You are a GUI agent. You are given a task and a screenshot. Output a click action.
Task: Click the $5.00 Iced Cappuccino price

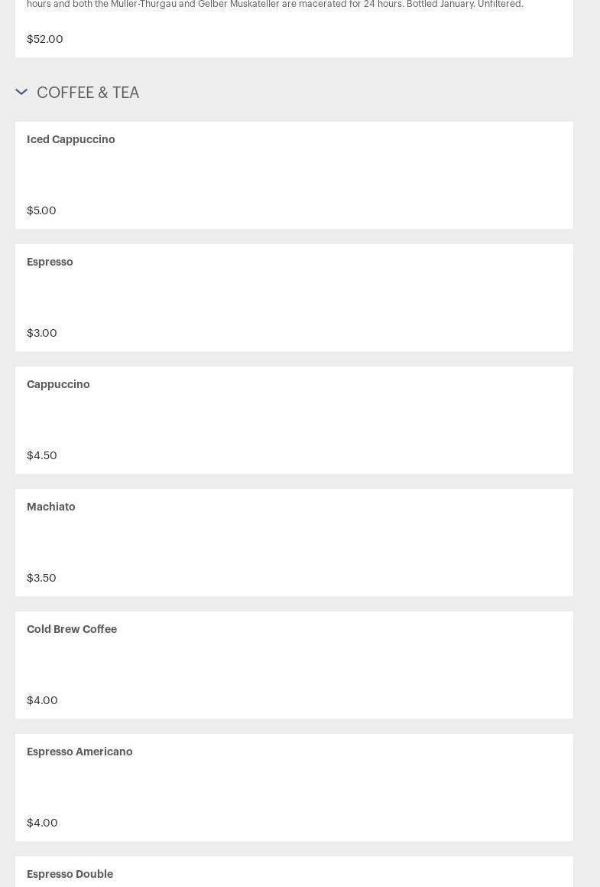click(x=41, y=210)
